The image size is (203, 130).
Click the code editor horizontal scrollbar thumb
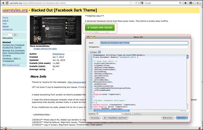112,111
